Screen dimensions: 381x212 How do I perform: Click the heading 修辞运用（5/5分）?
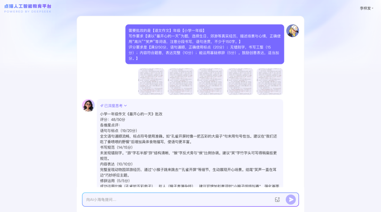(x=115, y=181)
